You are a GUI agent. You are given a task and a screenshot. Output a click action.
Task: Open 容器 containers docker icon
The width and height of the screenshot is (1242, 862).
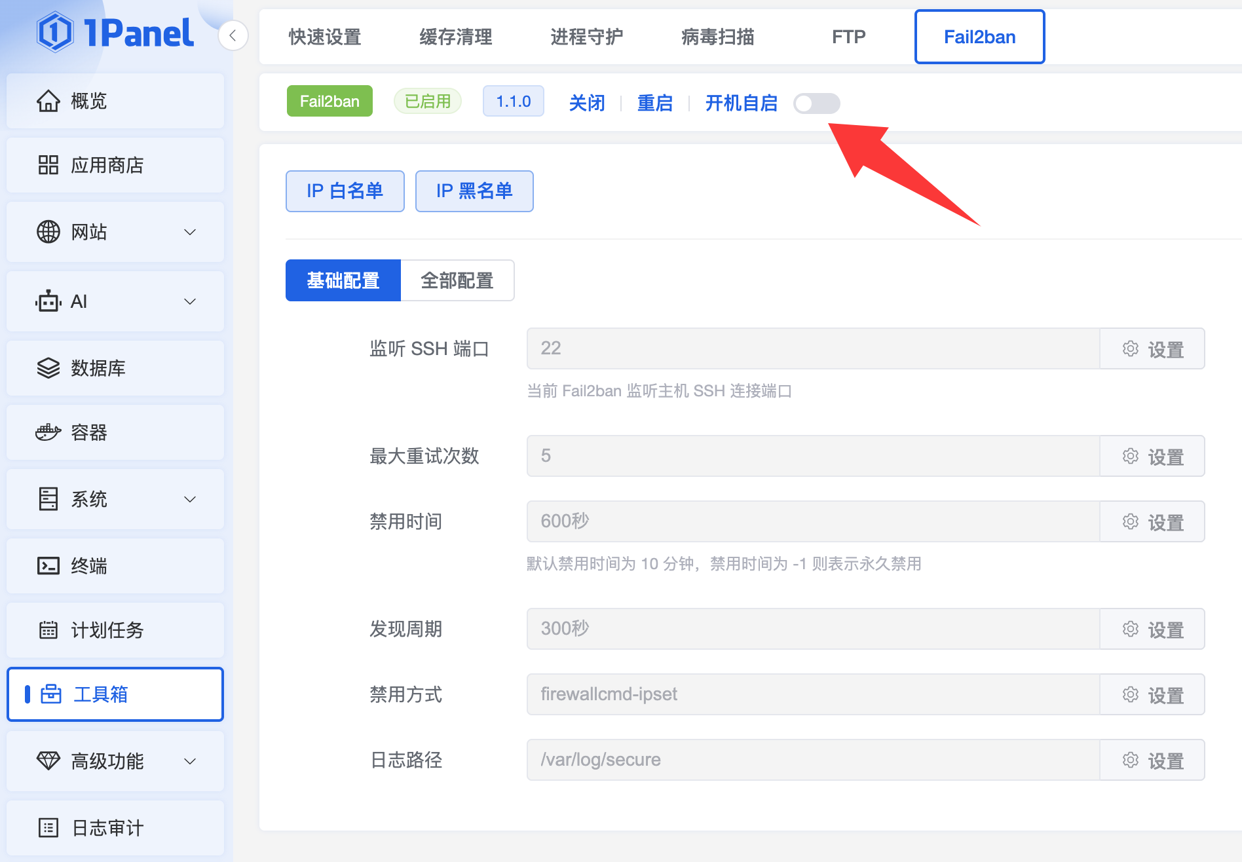point(48,432)
